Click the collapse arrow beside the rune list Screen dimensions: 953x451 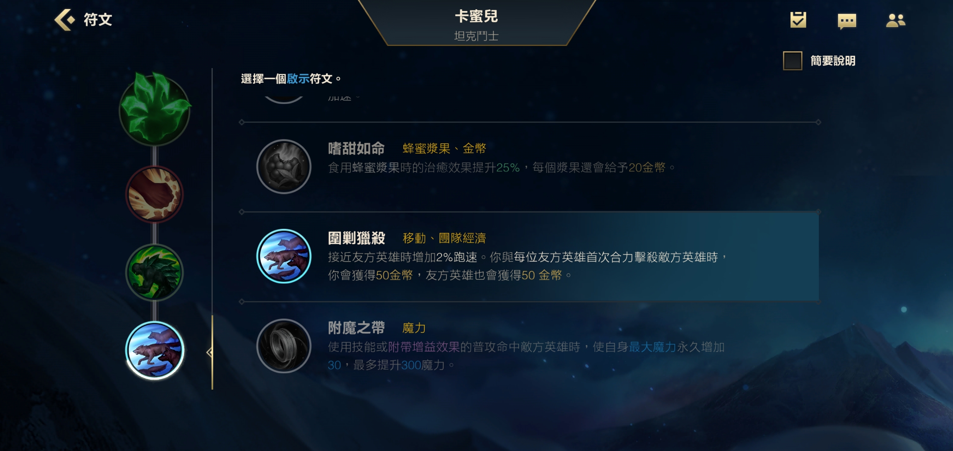(209, 352)
